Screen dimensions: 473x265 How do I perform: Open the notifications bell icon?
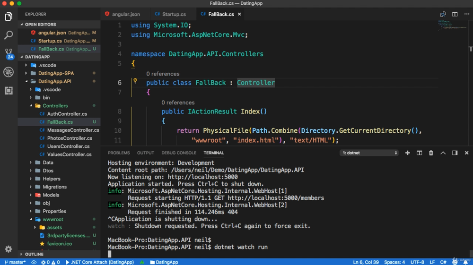tap(465, 262)
